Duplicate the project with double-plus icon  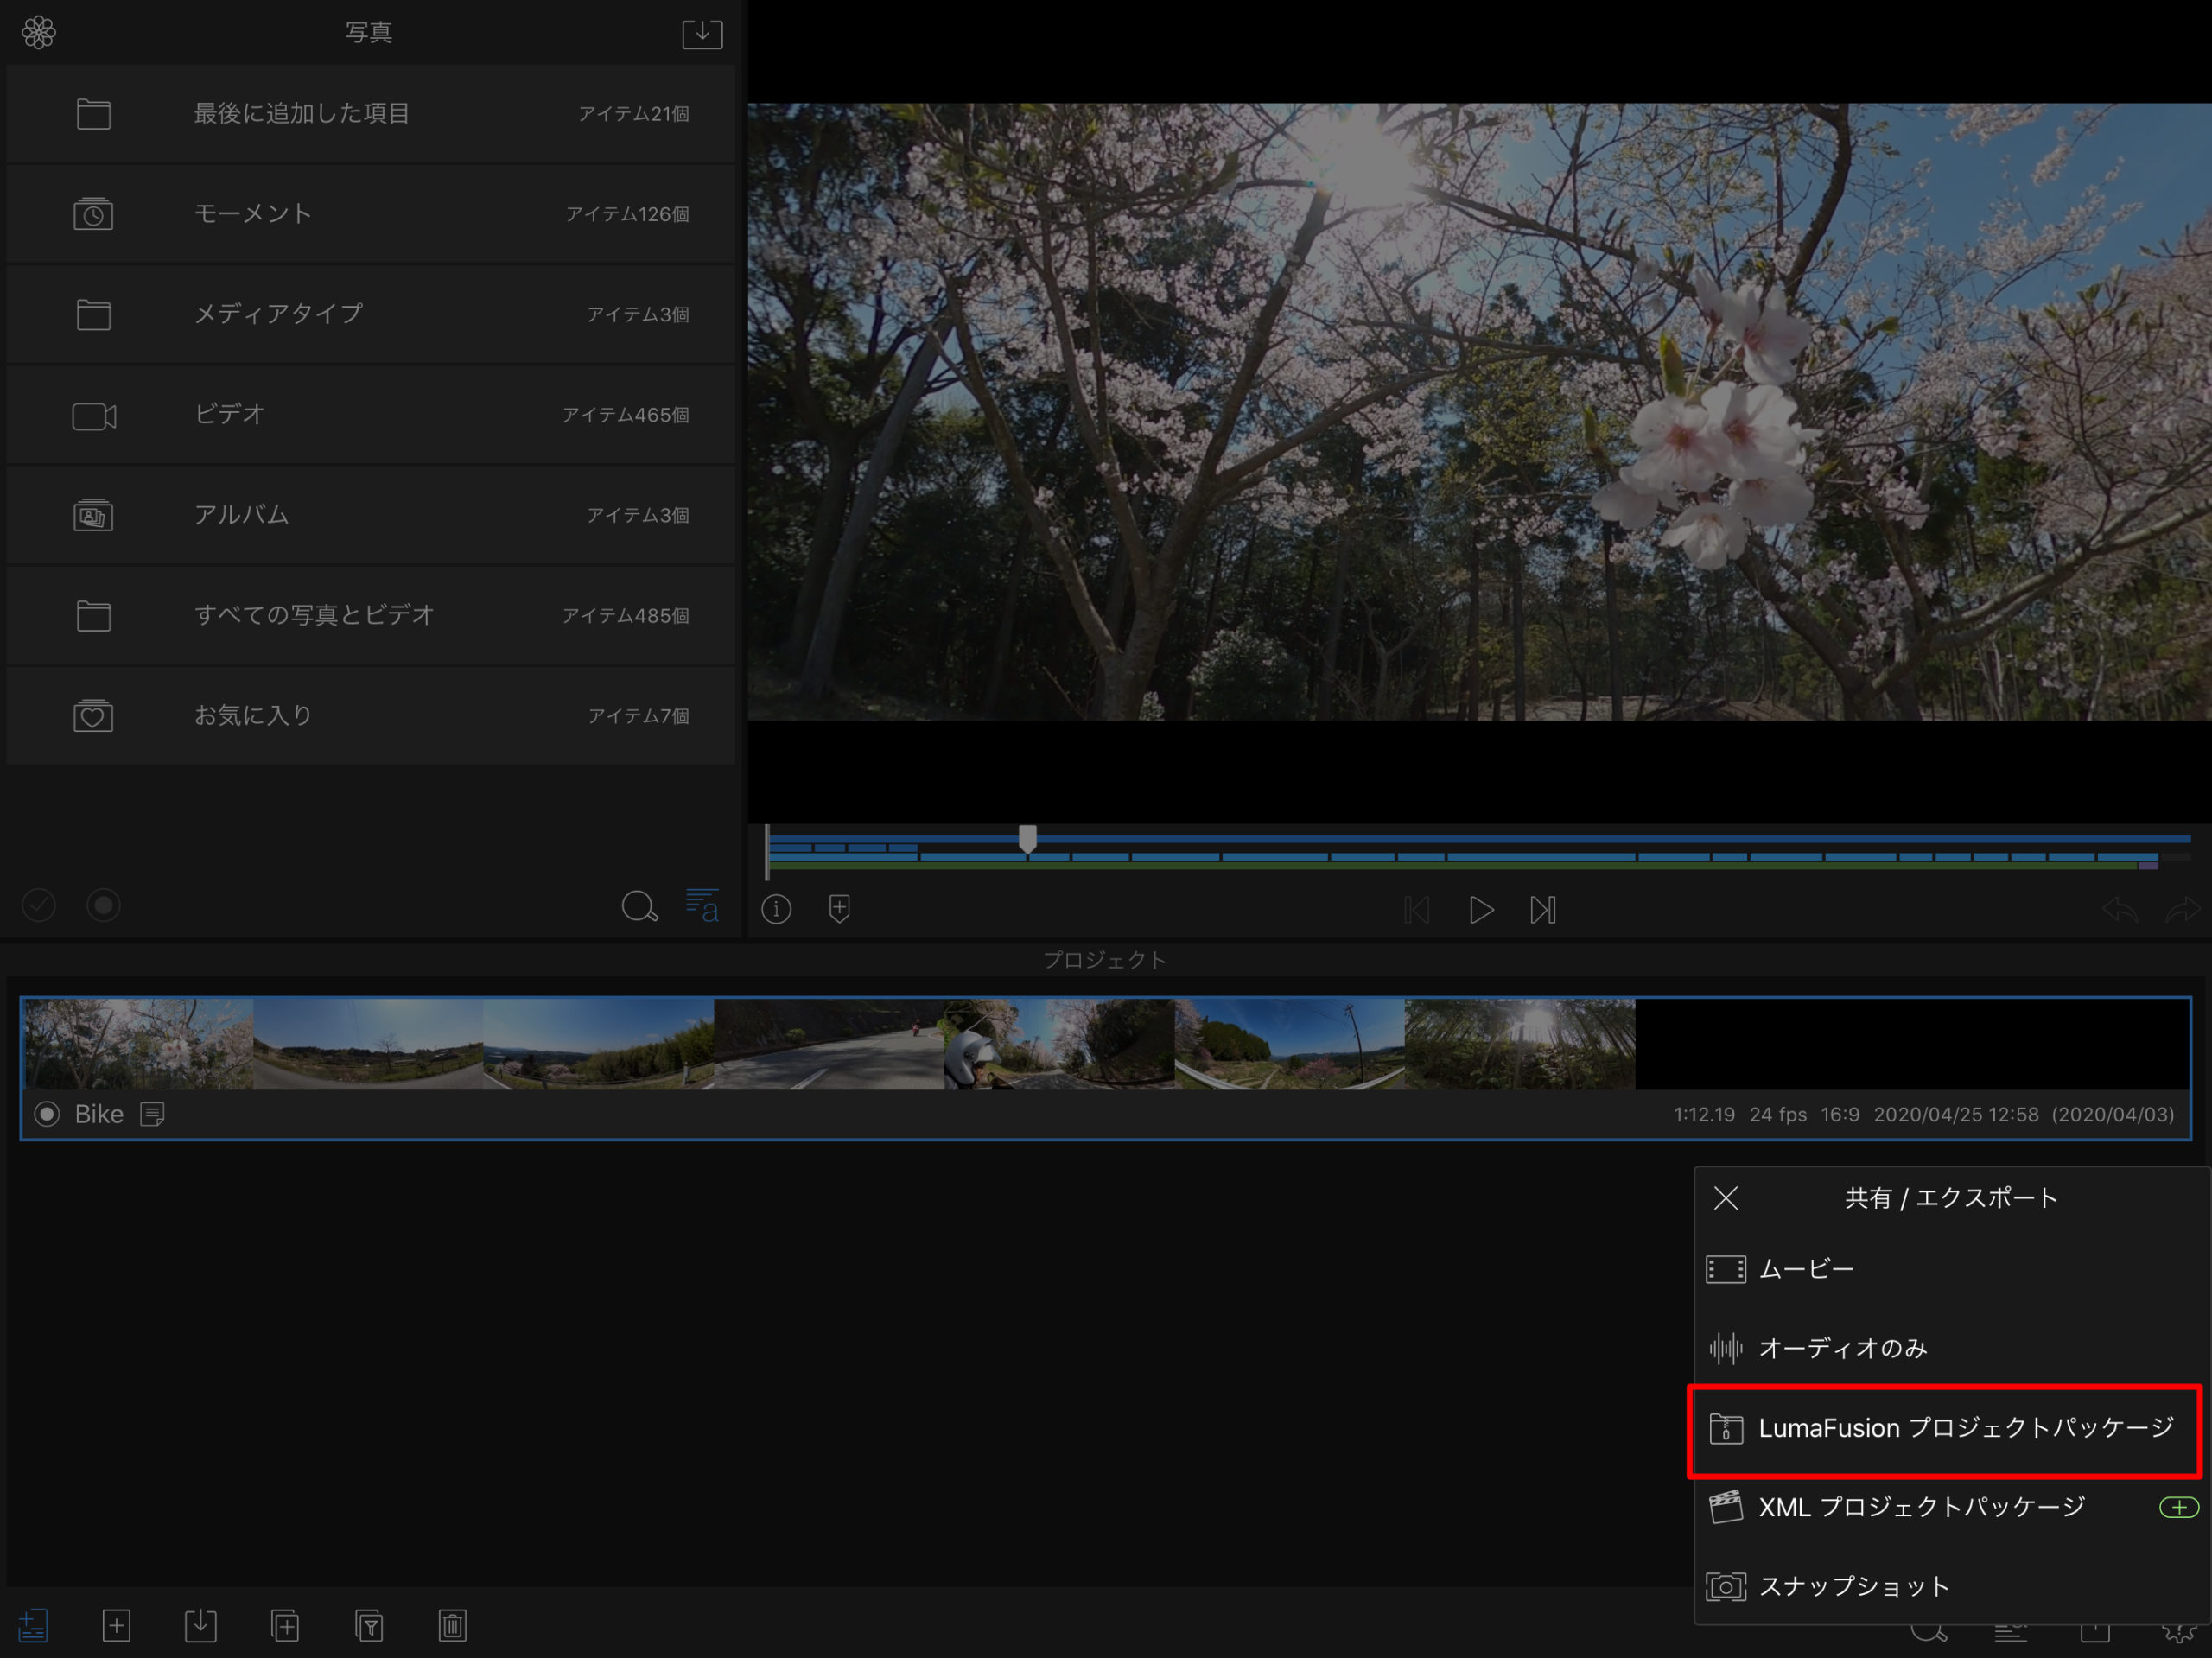pyautogui.click(x=285, y=1626)
